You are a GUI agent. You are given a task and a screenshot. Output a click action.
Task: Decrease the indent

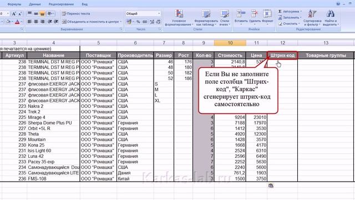coord(50,22)
